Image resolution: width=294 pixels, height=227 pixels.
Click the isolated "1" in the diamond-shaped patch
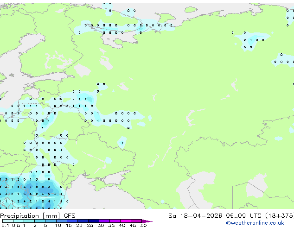coord(122,143)
